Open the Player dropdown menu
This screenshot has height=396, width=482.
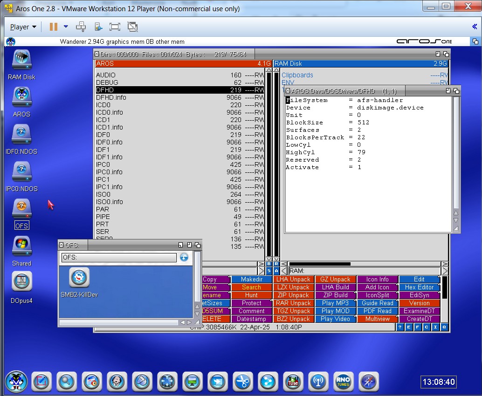click(23, 27)
